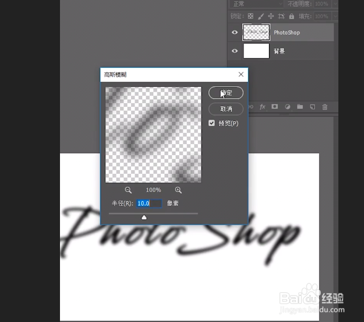Delete layer trash icon
Viewport: 364px width, 322px height.
tap(325, 107)
